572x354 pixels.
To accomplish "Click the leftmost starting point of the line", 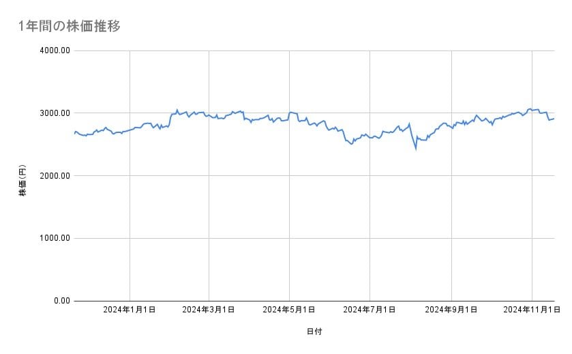I will [x=74, y=133].
